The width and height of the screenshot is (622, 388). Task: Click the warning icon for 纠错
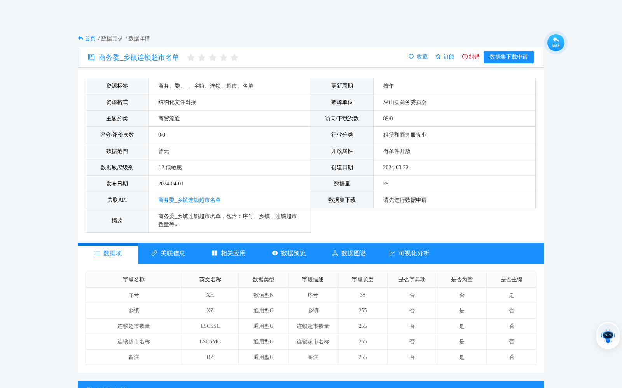(465, 57)
